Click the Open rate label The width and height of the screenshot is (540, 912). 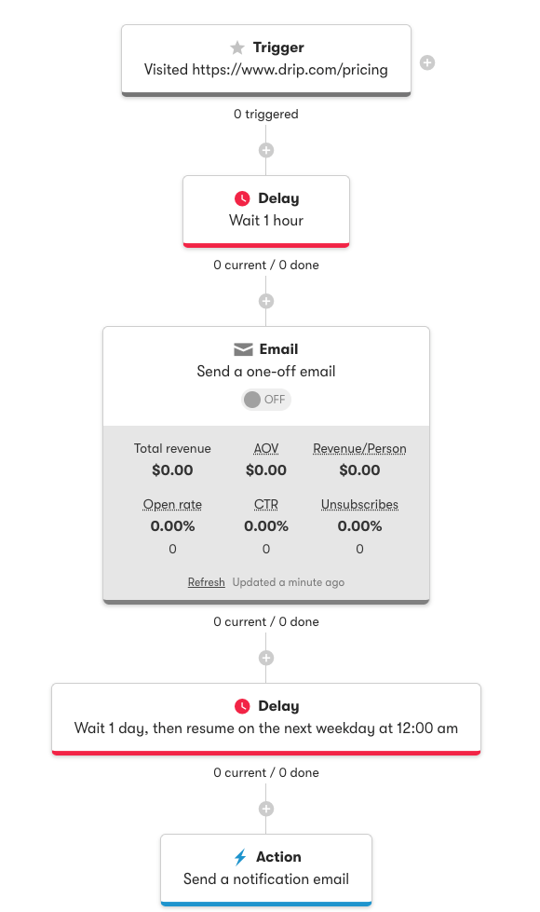click(172, 504)
